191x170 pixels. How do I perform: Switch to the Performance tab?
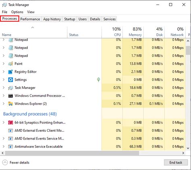(x=30, y=19)
